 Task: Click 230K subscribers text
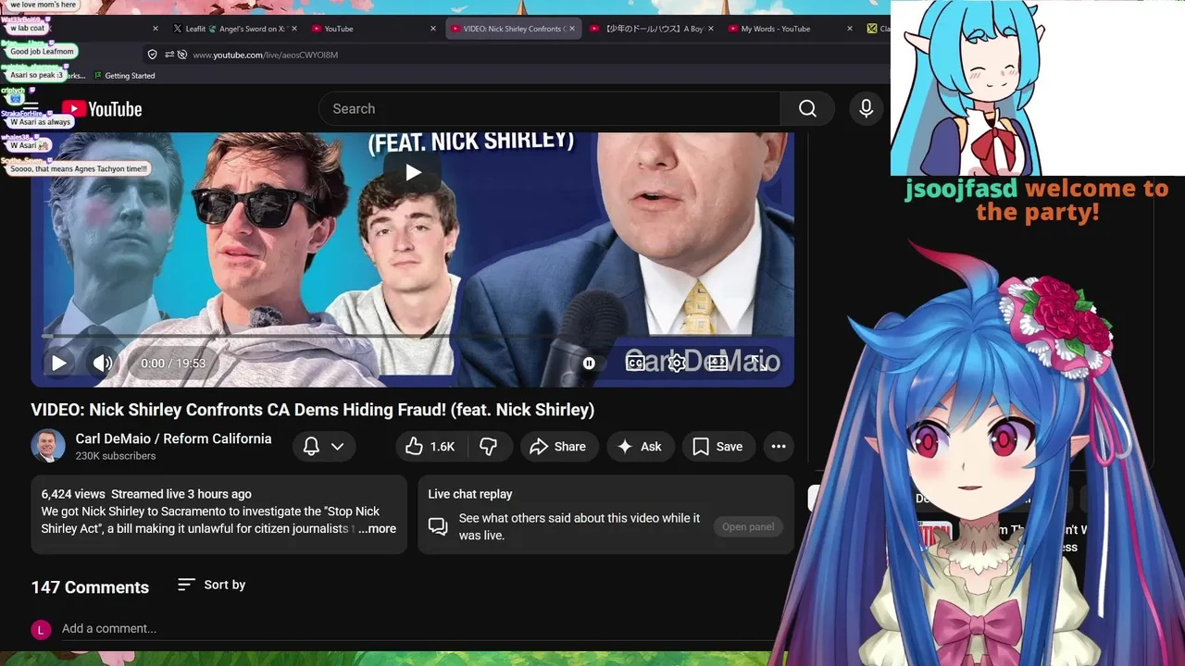tap(116, 456)
